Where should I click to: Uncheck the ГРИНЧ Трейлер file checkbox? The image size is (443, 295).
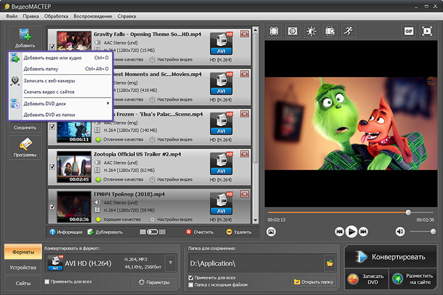click(x=52, y=207)
